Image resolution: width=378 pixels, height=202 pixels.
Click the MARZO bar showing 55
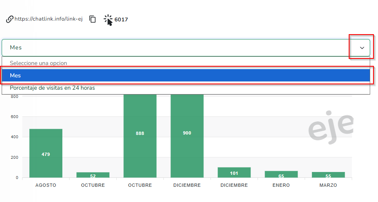[328, 174]
